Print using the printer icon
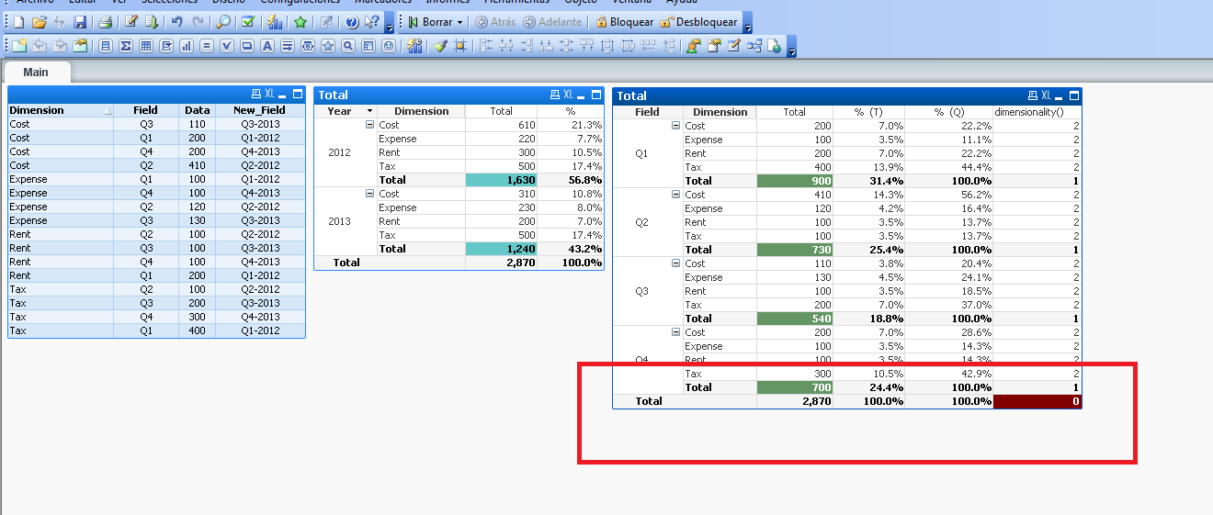The image size is (1213, 515). pos(105,22)
